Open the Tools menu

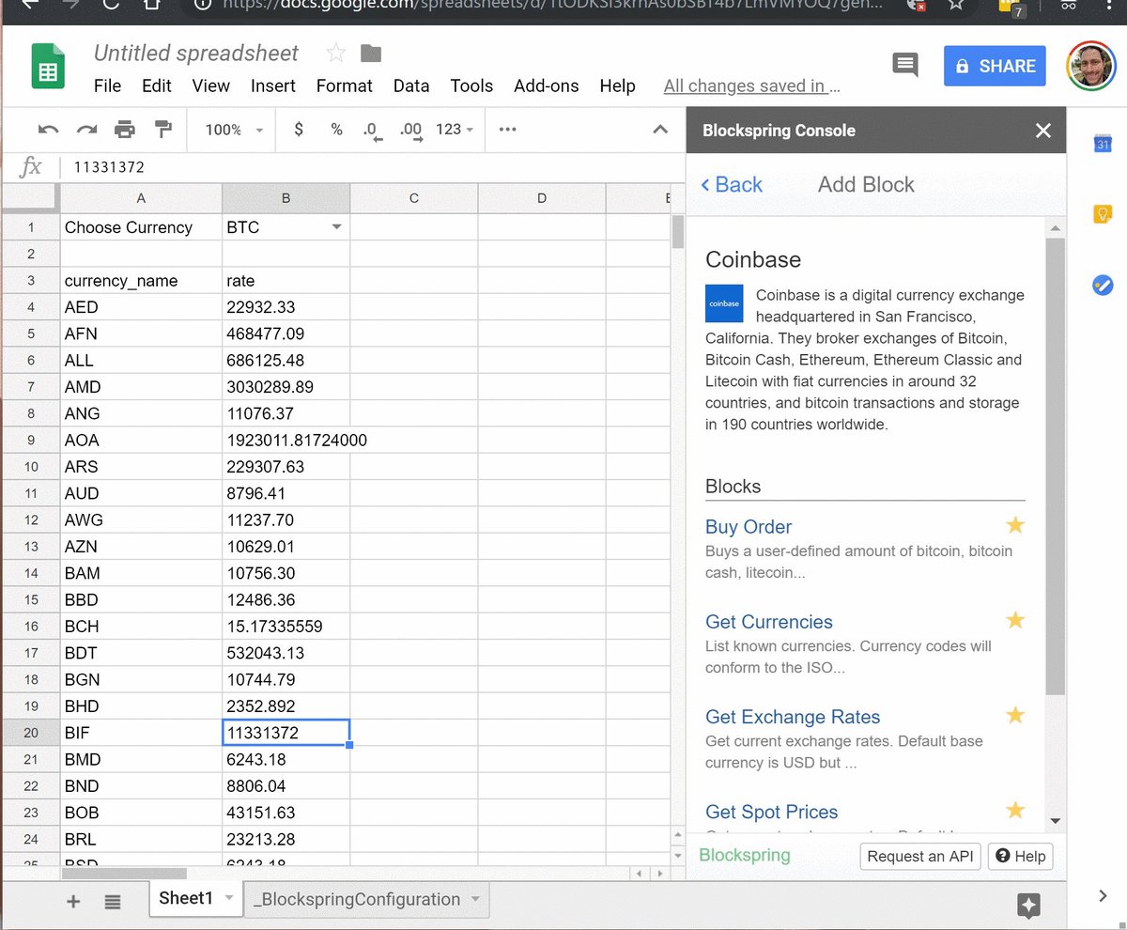[x=471, y=85]
